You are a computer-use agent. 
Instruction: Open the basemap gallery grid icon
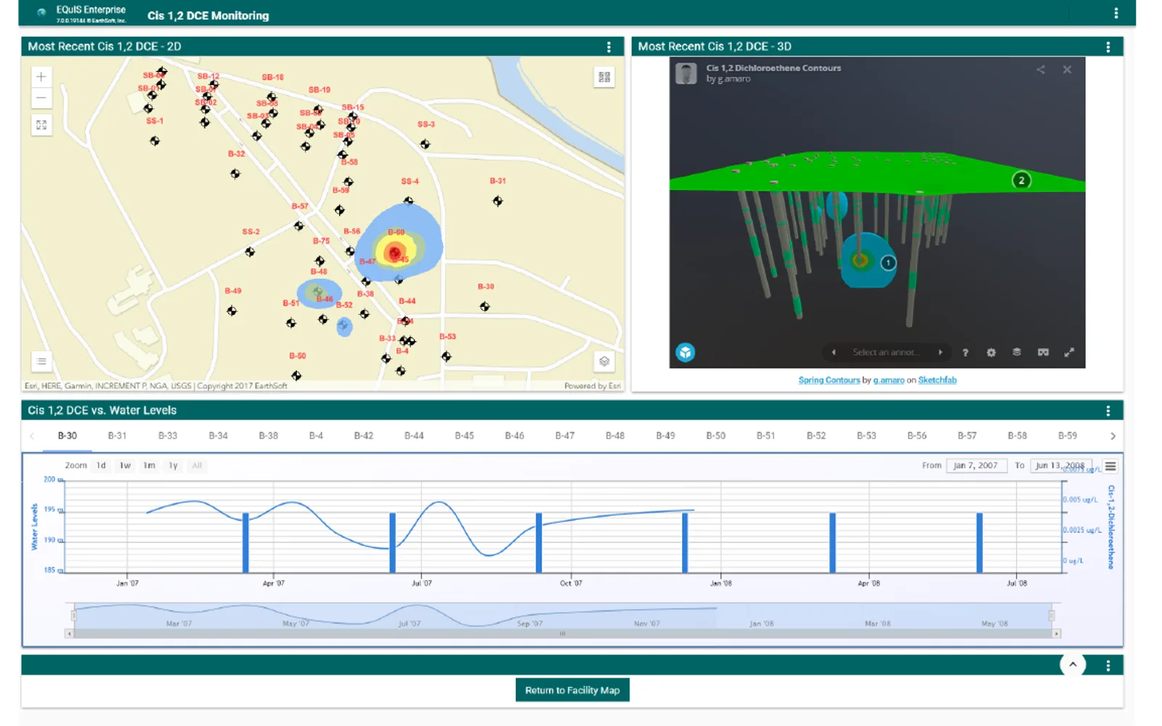point(604,77)
